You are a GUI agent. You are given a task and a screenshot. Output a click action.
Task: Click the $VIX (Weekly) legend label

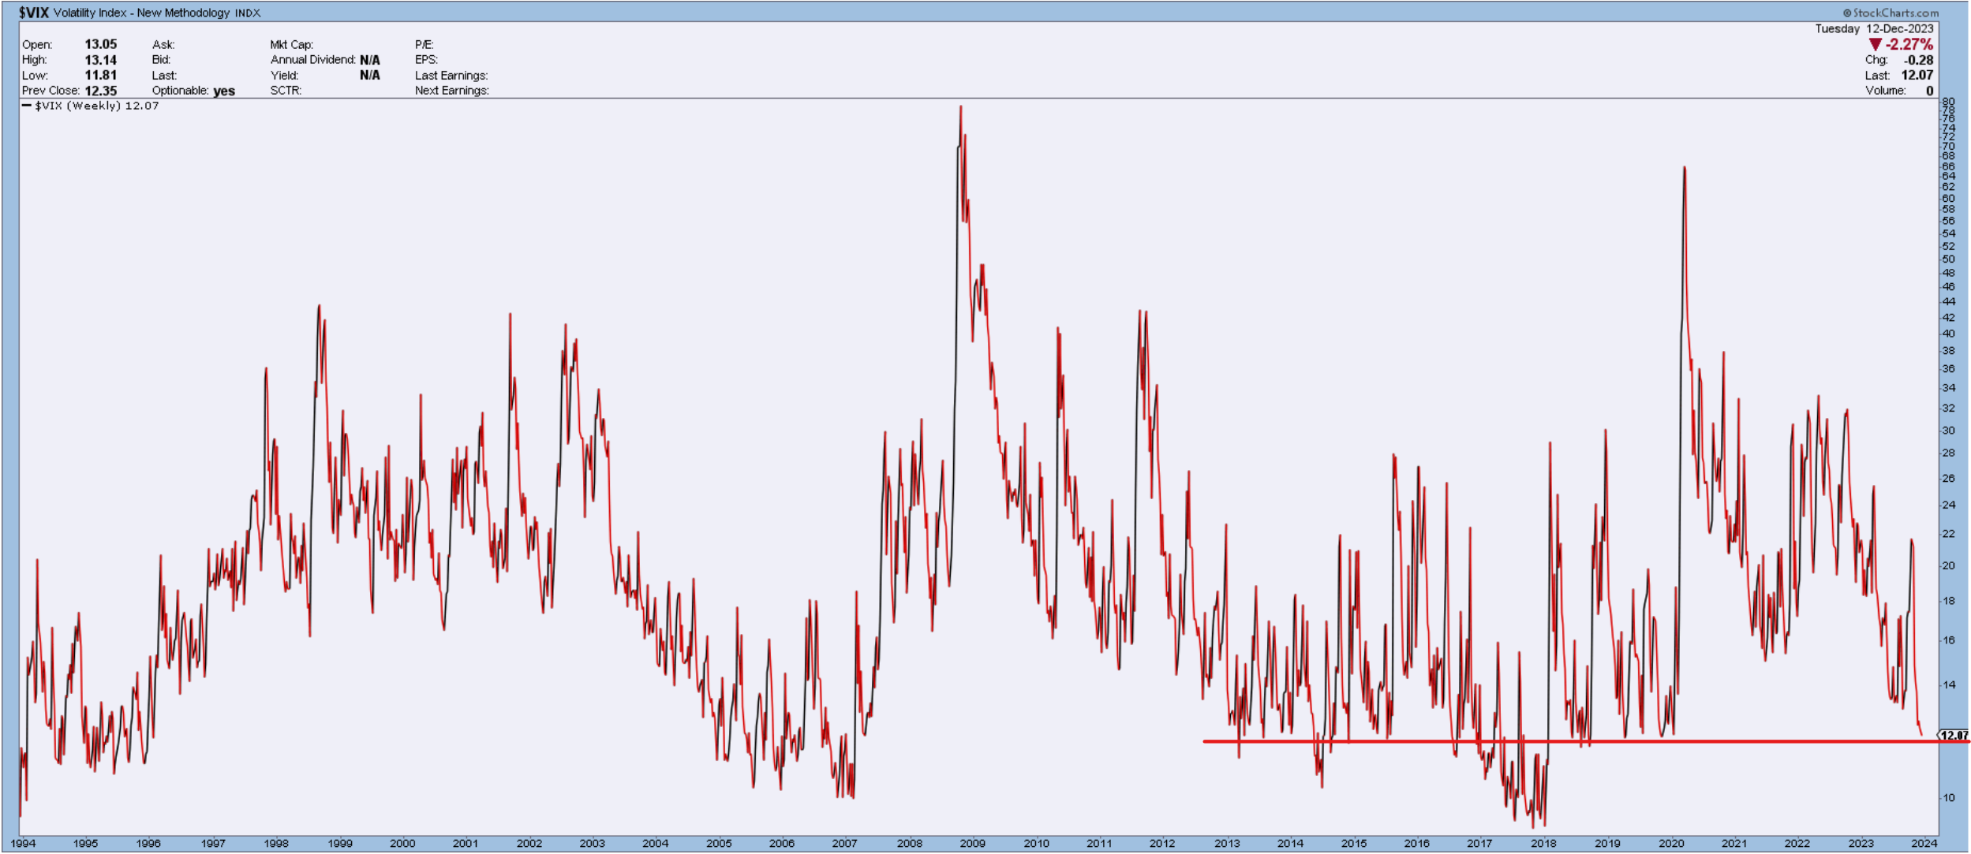click(x=78, y=106)
